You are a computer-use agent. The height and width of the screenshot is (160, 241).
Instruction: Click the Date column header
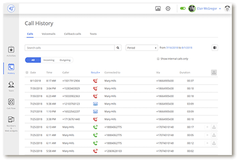pos(33,73)
